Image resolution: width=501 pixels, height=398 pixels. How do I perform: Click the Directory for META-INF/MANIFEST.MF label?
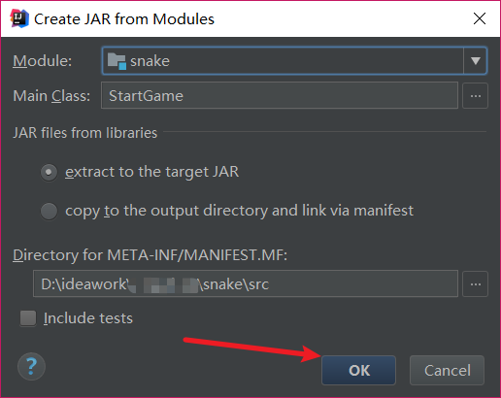(150, 255)
